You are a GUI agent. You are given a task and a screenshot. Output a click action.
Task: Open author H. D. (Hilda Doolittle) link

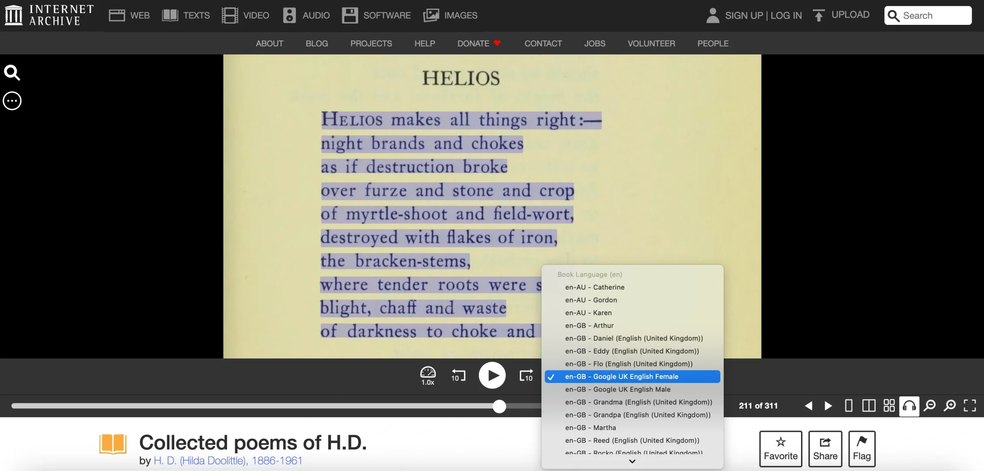pos(228,461)
